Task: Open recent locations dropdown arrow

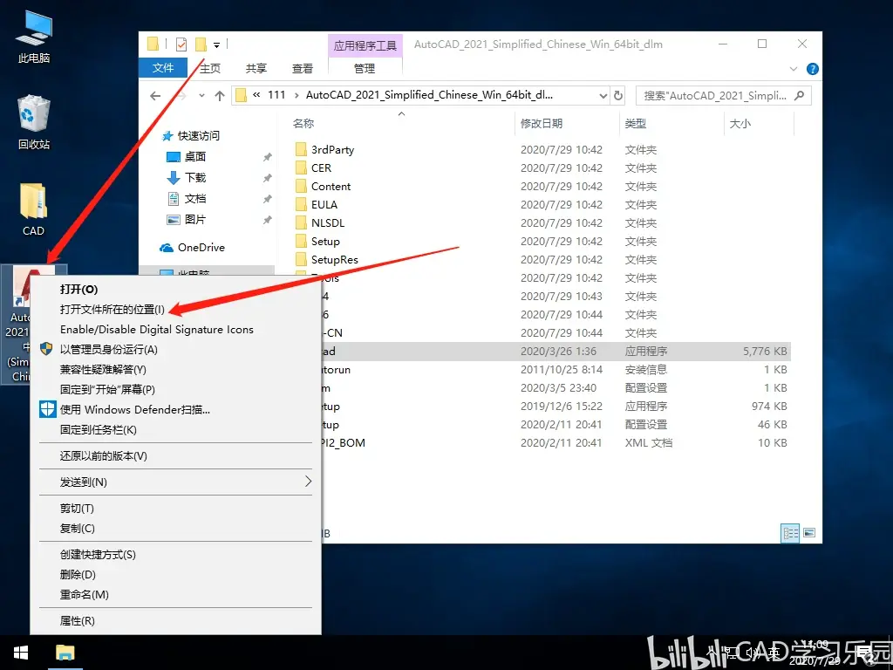Action: click(201, 96)
